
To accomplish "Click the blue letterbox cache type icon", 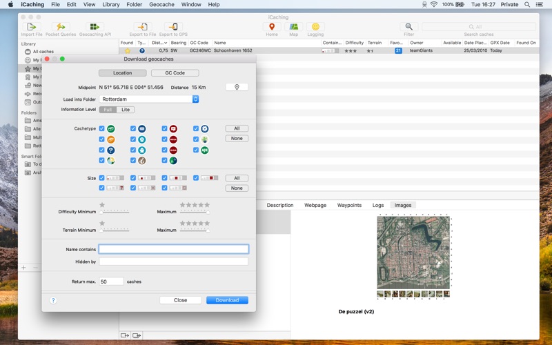I will pos(142,129).
